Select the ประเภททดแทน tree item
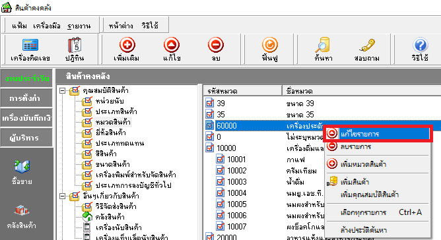This screenshot has height=240, width=441. (119, 143)
